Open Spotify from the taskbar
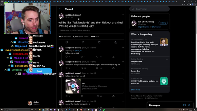The height and width of the screenshot is (111, 197). (104, 110)
